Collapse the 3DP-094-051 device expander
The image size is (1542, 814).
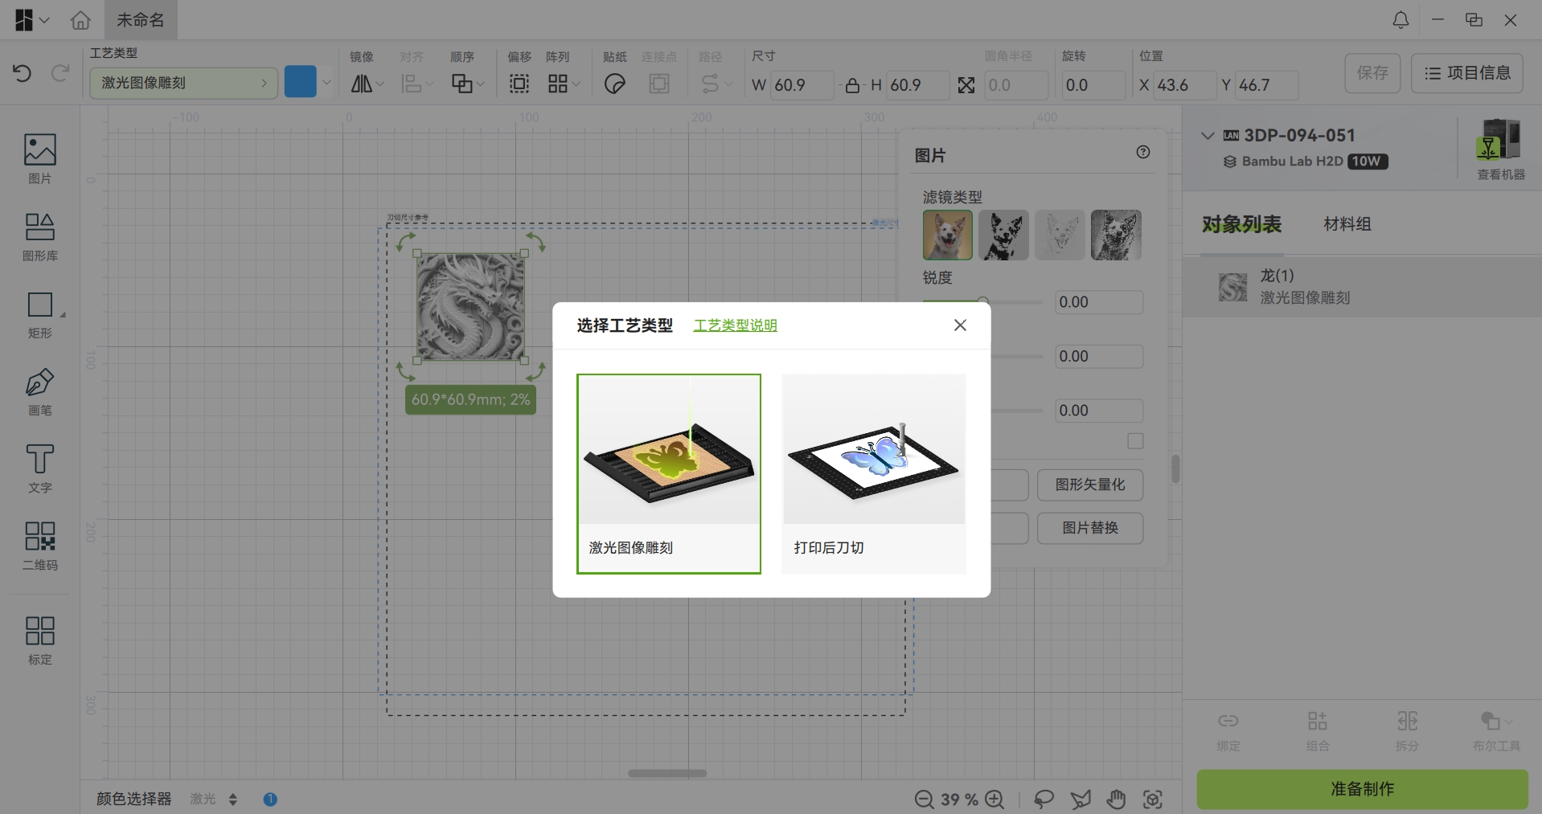tap(1207, 136)
